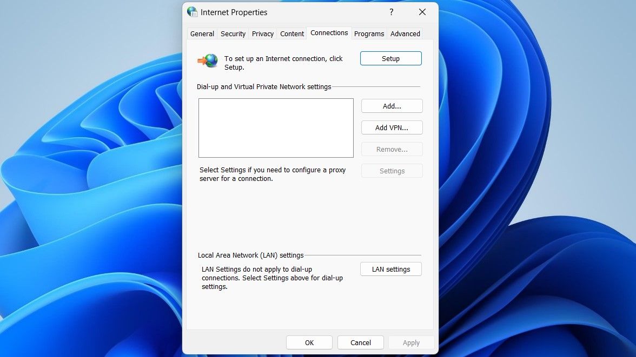Select the Privacy tab
The height and width of the screenshot is (357, 636).
[262, 33]
